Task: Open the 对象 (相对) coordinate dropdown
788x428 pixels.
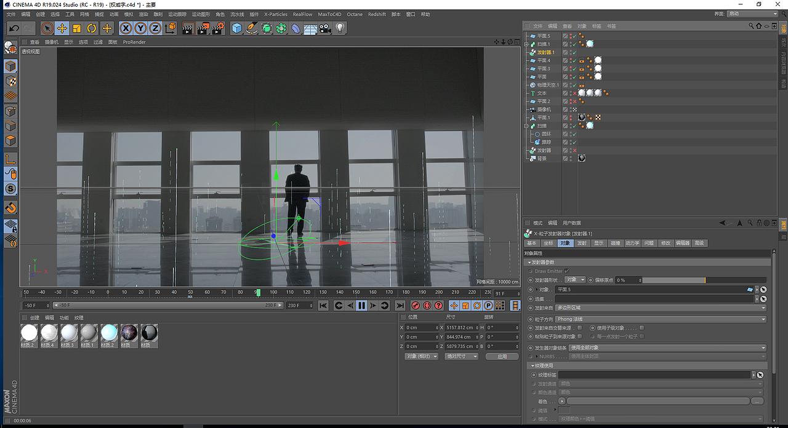Action: point(421,357)
